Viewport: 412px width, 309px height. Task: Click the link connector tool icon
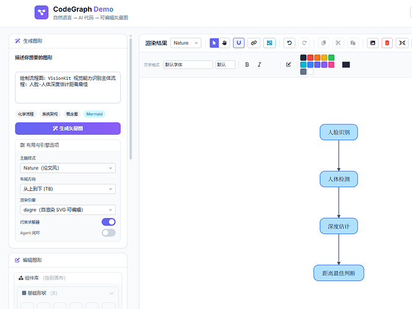click(x=253, y=43)
